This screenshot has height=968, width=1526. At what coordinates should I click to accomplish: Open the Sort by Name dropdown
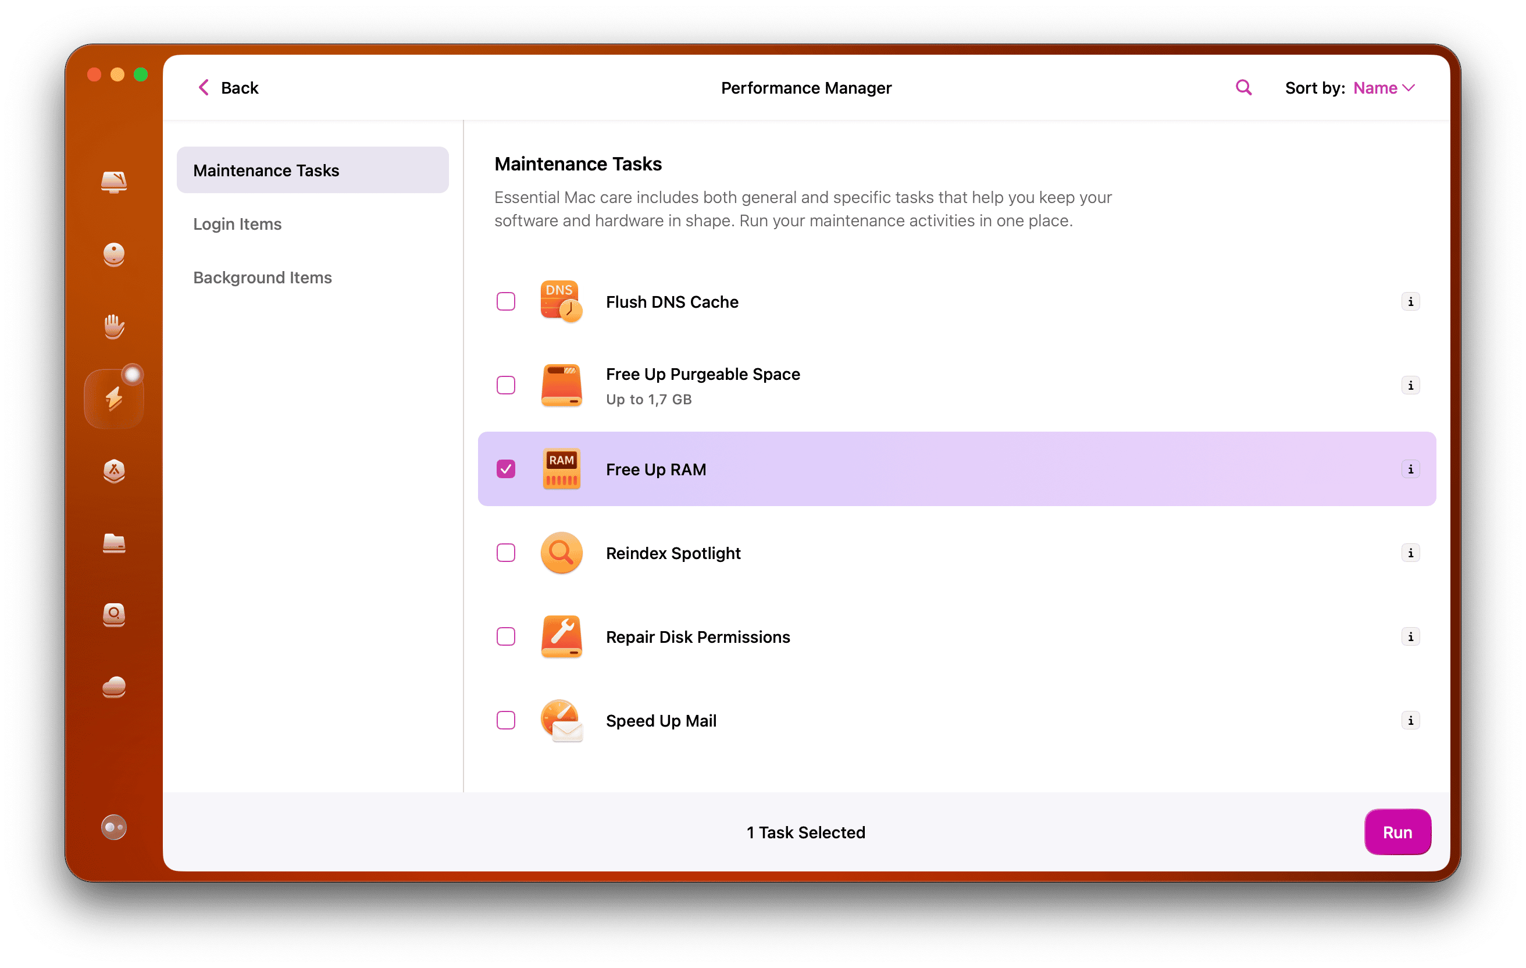tap(1384, 88)
